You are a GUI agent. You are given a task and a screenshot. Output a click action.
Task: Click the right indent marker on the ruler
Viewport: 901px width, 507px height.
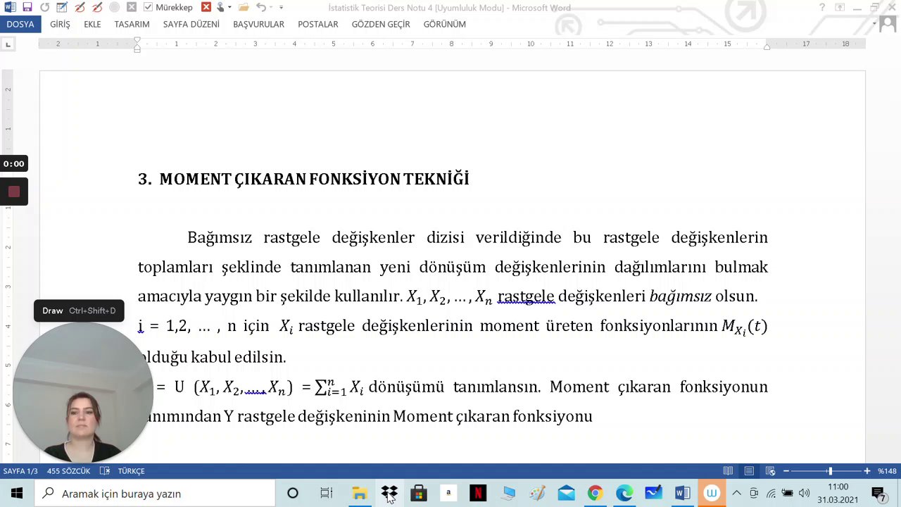point(767,46)
